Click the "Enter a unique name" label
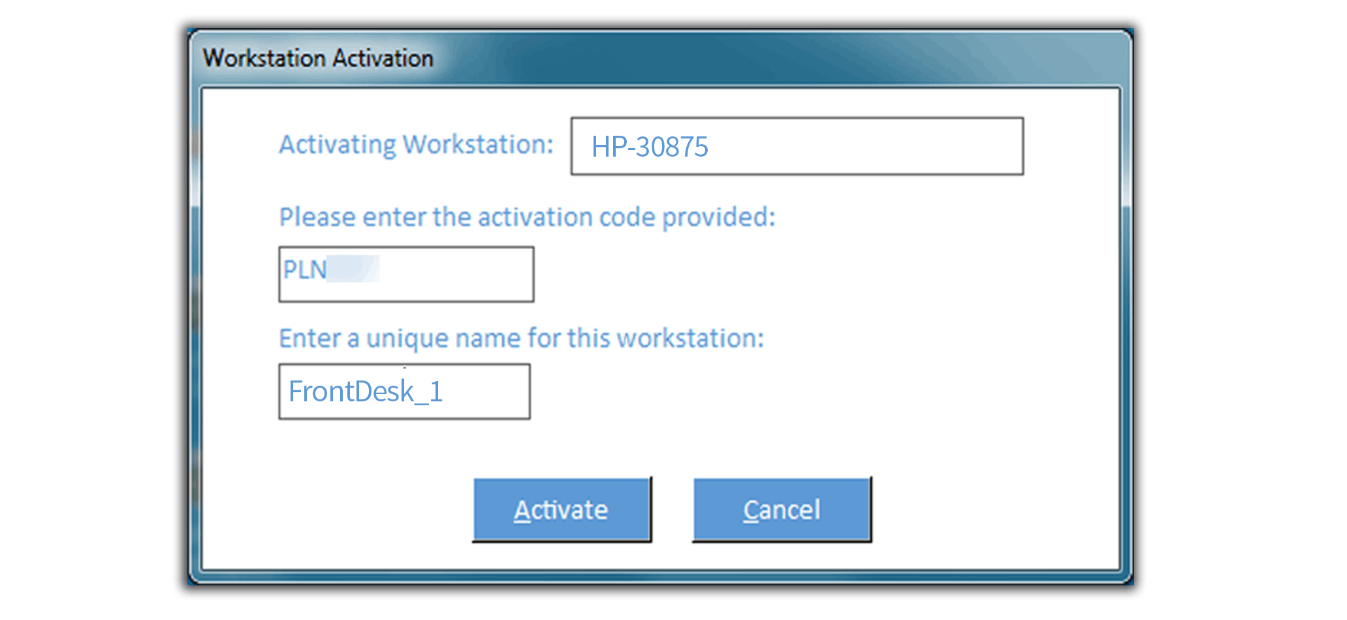Image resolution: width=1347 pixels, height=620 pixels. (x=521, y=338)
